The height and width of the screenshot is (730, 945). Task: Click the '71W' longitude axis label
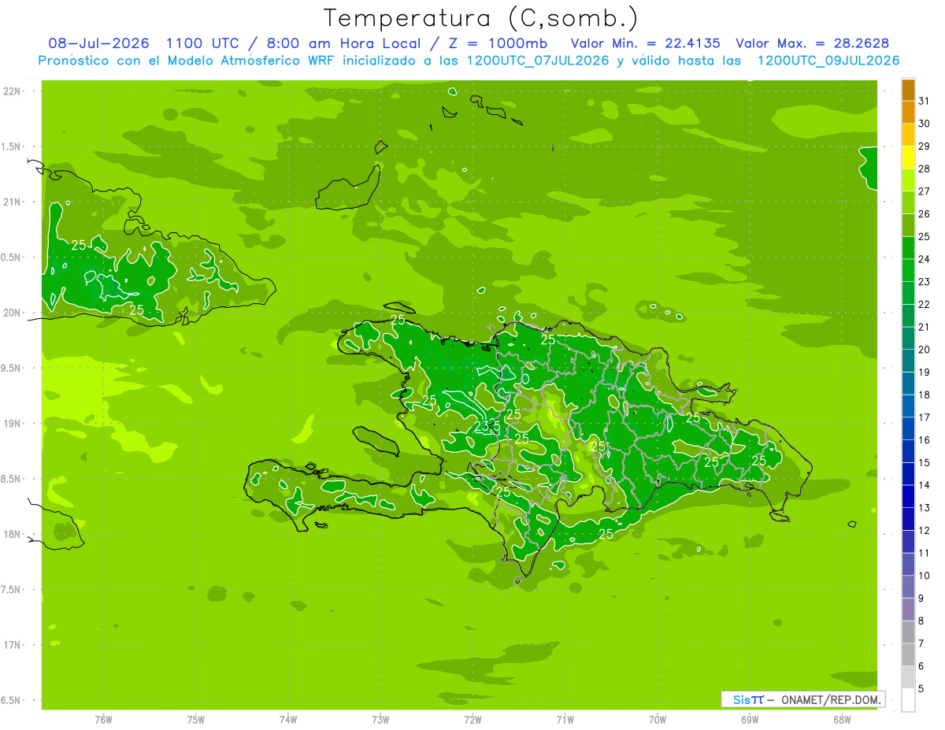(x=565, y=720)
